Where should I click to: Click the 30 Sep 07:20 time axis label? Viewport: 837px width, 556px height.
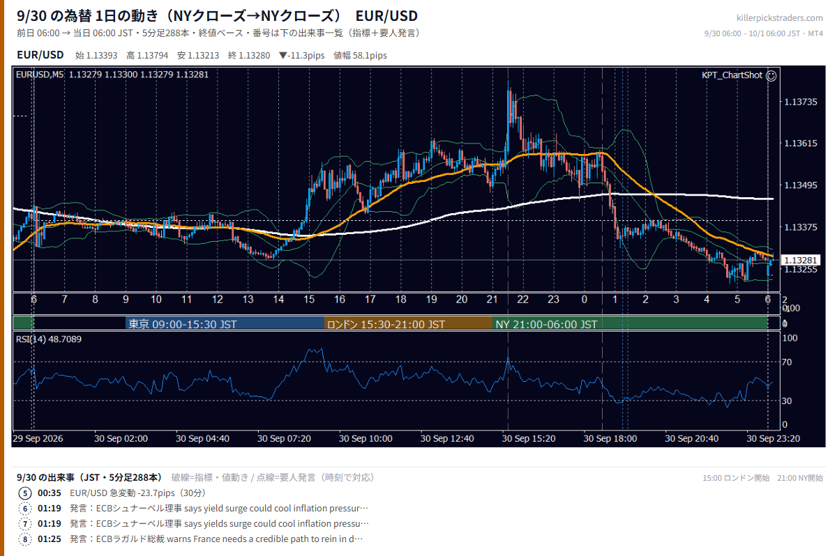point(285,439)
